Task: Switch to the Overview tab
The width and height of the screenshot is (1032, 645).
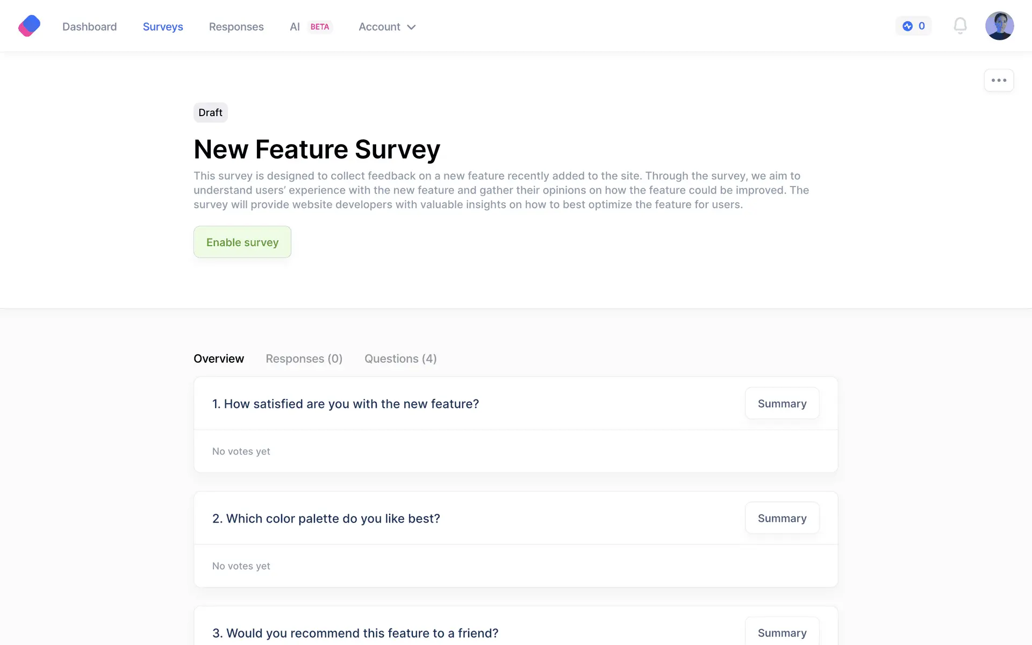Action: (219, 359)
